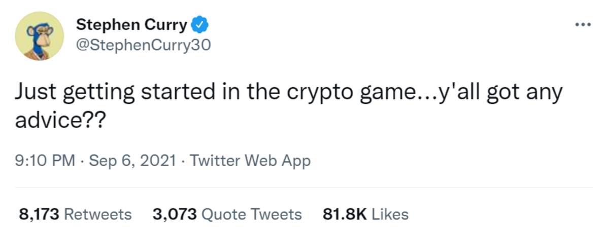Click the Stephen Curry display name
The height and width of the screenshot is (236, 609).
point(132,24)
